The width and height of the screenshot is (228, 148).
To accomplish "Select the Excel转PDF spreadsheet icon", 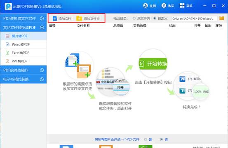I will [x=7, y=52].
